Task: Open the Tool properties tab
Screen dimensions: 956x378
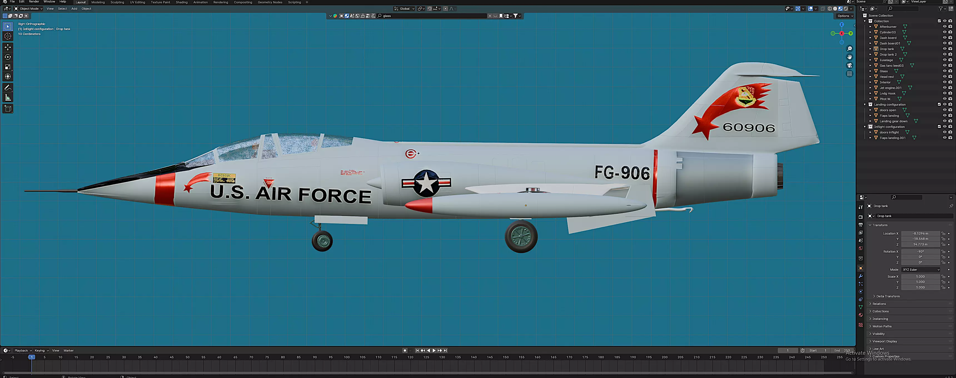Action: (861, 207)
